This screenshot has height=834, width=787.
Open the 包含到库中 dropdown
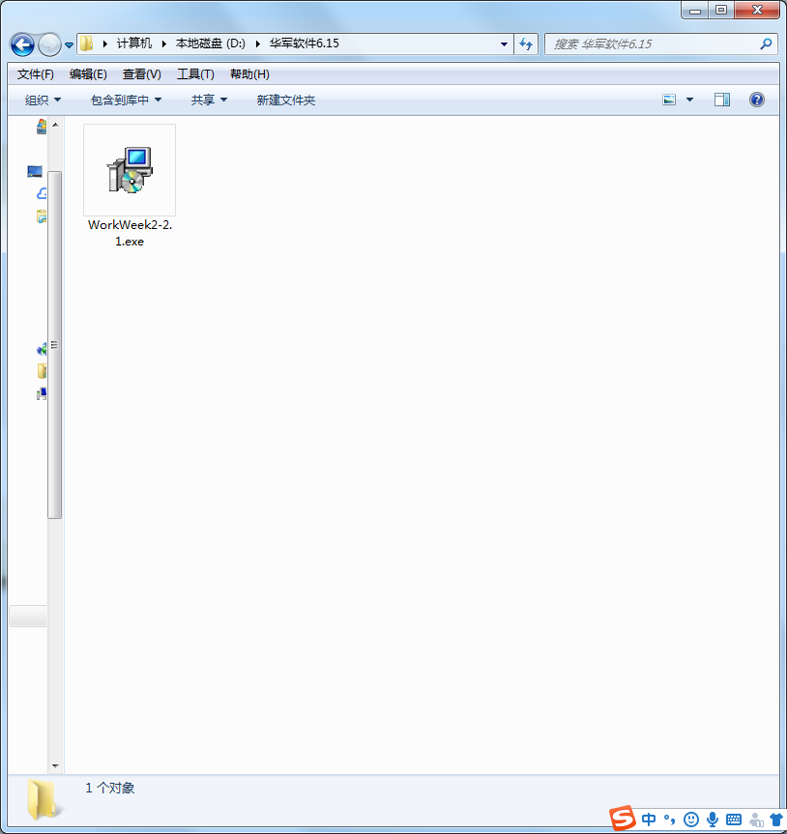coord(126,100)
